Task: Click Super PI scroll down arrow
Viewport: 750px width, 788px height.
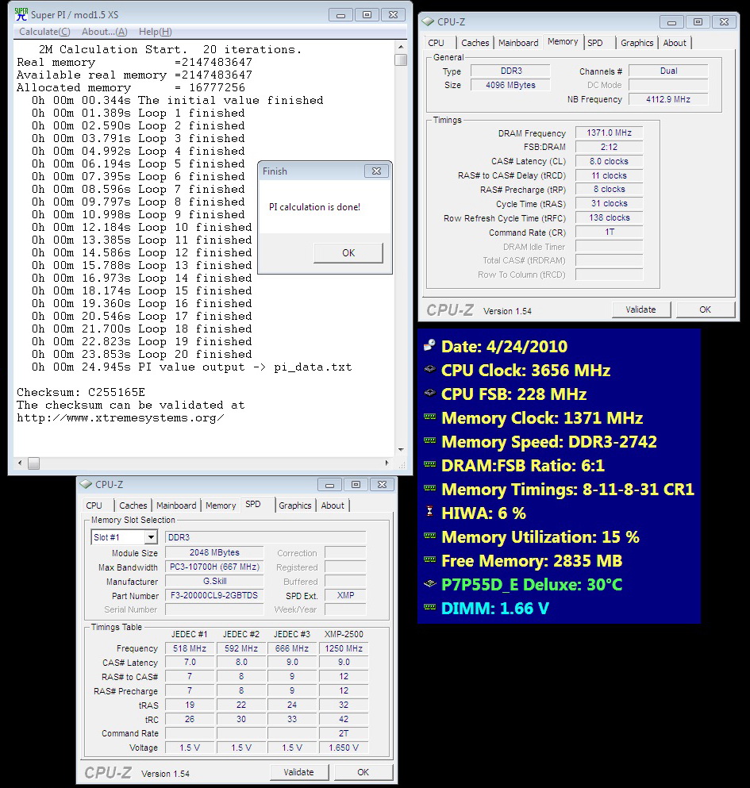Action: [x=401, y=450]
